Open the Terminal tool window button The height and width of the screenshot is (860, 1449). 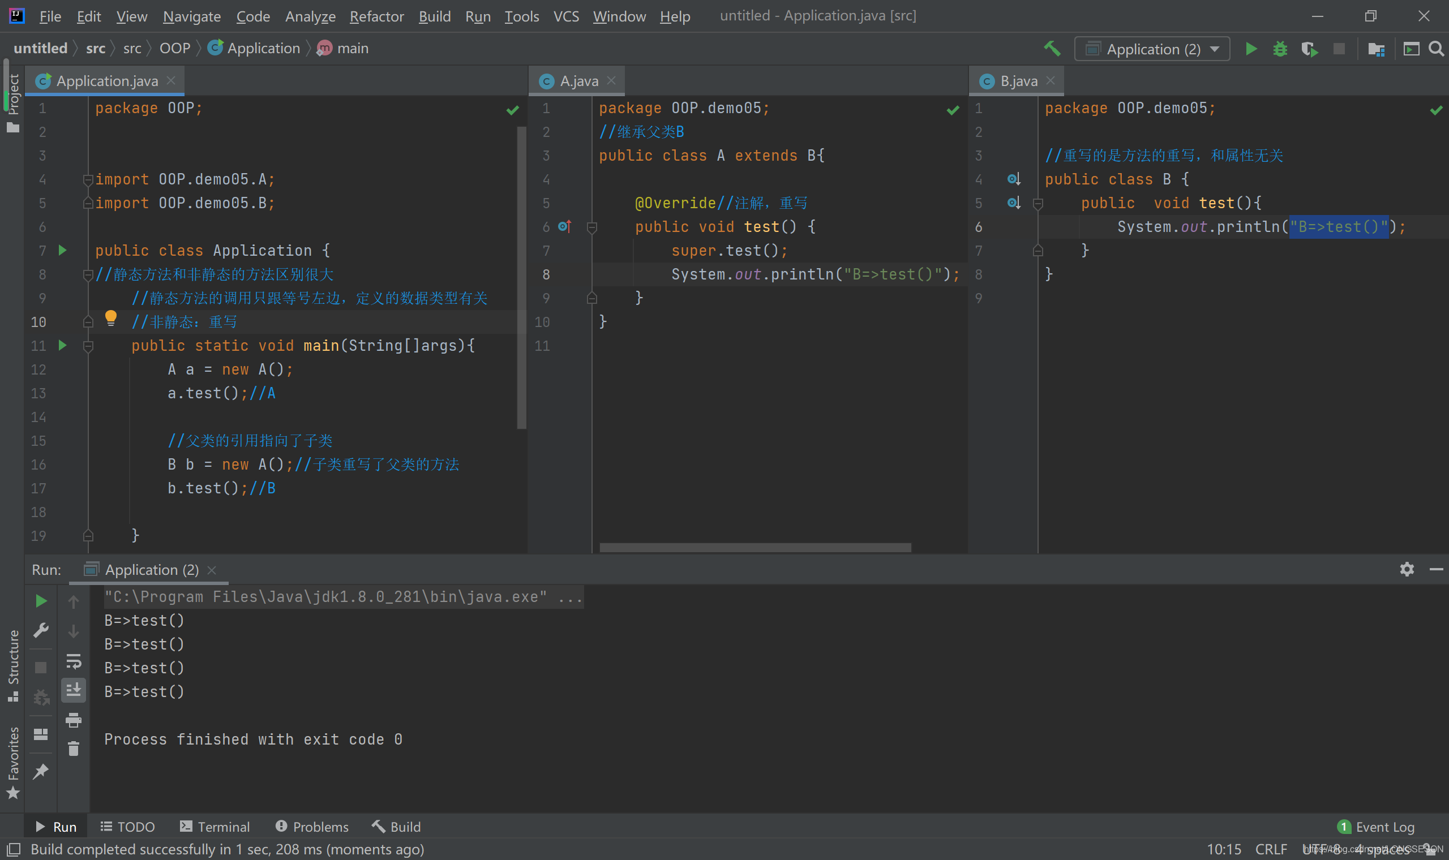pos(215,827)
